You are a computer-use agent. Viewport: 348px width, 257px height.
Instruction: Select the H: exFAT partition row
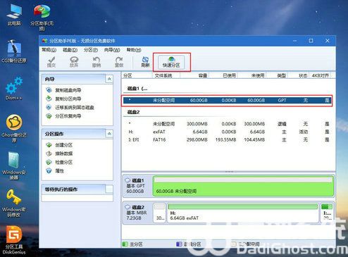227,132
